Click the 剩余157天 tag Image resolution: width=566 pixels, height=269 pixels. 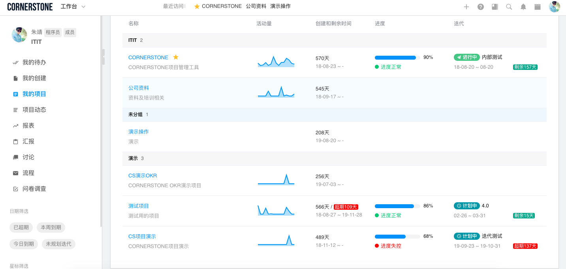point(525,67)
